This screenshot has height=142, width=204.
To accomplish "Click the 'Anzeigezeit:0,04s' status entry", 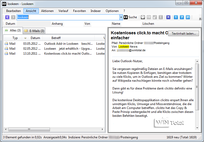I will [x=55, y=137].
